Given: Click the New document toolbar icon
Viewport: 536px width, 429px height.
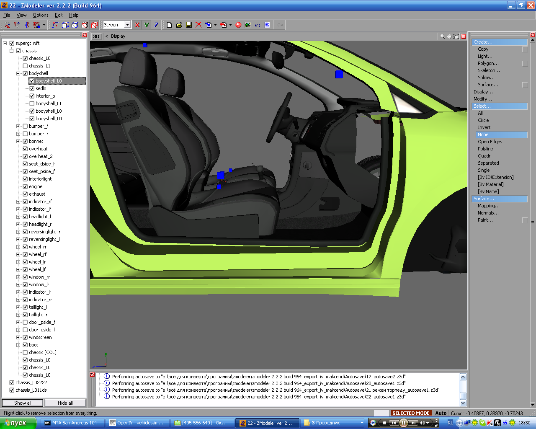Looking at the screenshot, I should [x=169, y=25].
